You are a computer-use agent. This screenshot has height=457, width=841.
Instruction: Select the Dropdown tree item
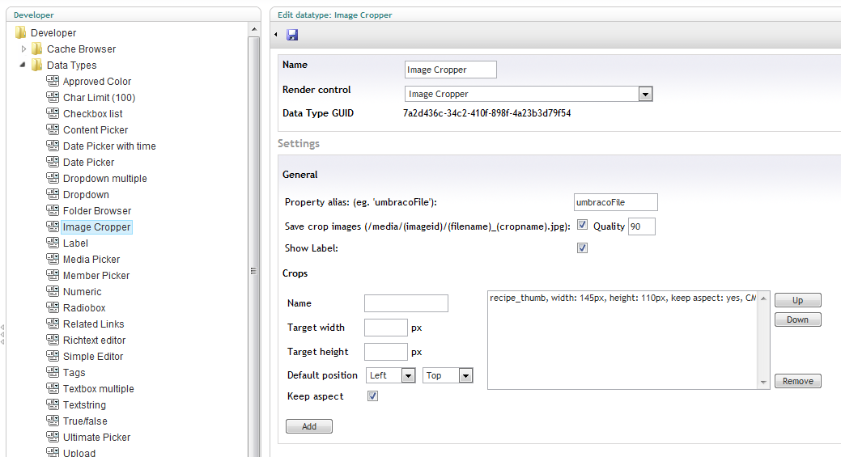86,194
